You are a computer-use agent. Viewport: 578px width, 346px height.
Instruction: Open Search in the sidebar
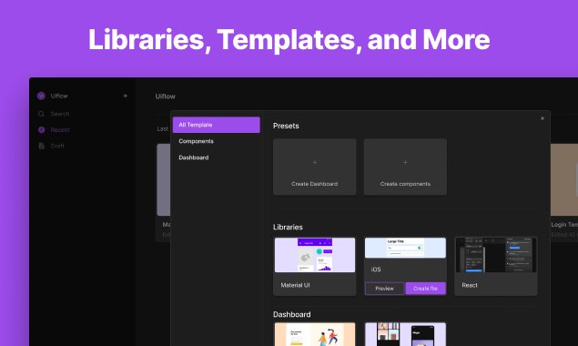[60, 114]
